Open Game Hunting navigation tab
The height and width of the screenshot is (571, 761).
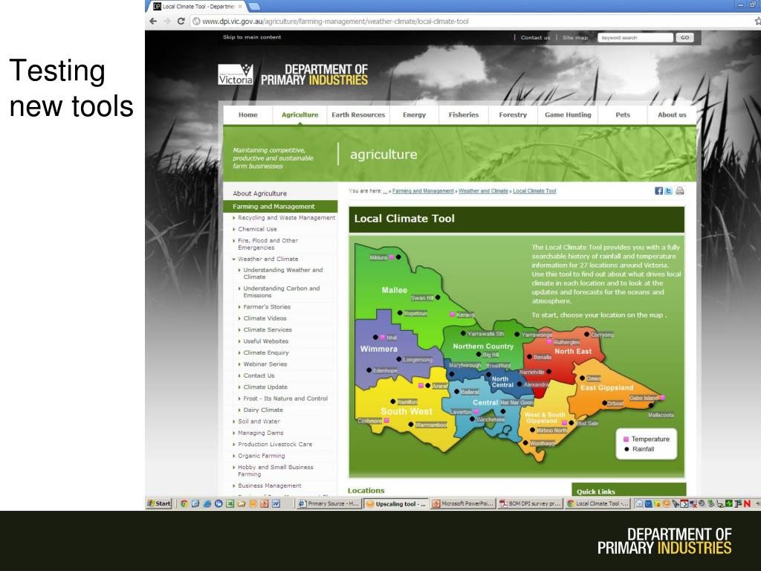click(x=568, y=115)
